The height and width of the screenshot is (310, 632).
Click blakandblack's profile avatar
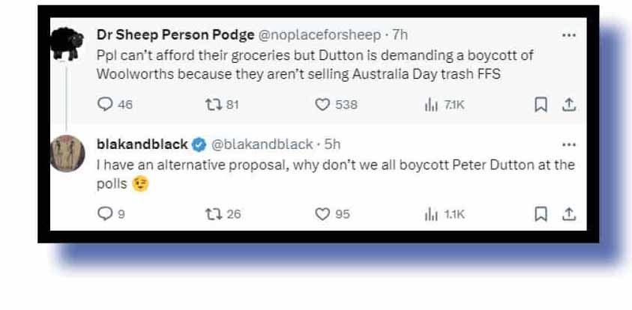click(67, 154)
